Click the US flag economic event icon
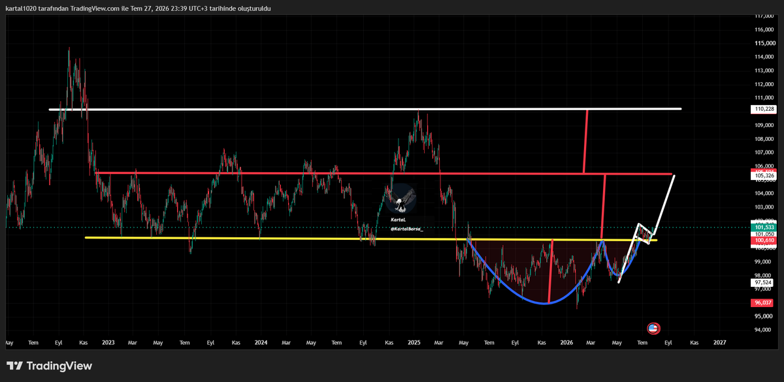The height and width of the screenshot is (382, 784). coord(653,328)
